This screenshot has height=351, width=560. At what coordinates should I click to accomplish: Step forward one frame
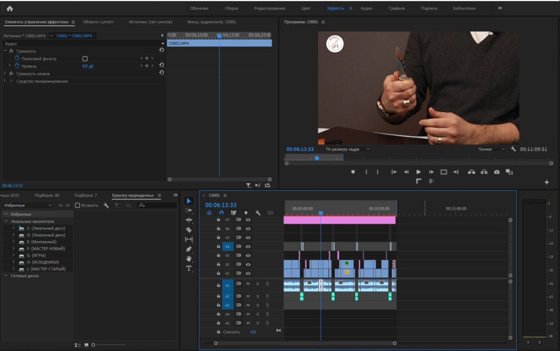(431, 172)
